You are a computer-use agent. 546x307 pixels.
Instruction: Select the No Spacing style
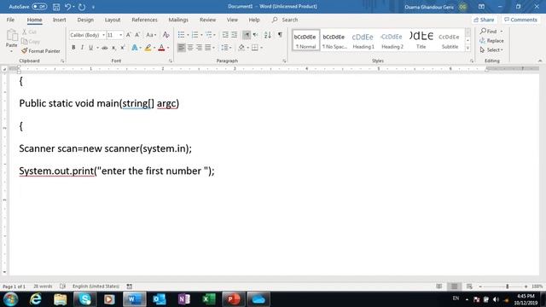(334, 40)
